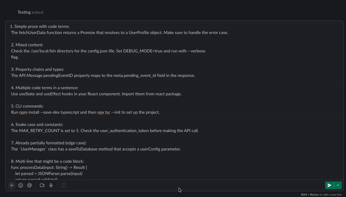
Task: Open the attachments plus menu
Action: (12, 185)
